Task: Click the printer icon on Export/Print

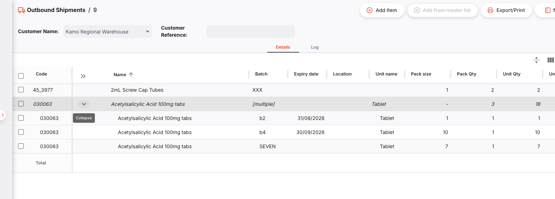Action: pyautogui.click(x=490, y=10)
